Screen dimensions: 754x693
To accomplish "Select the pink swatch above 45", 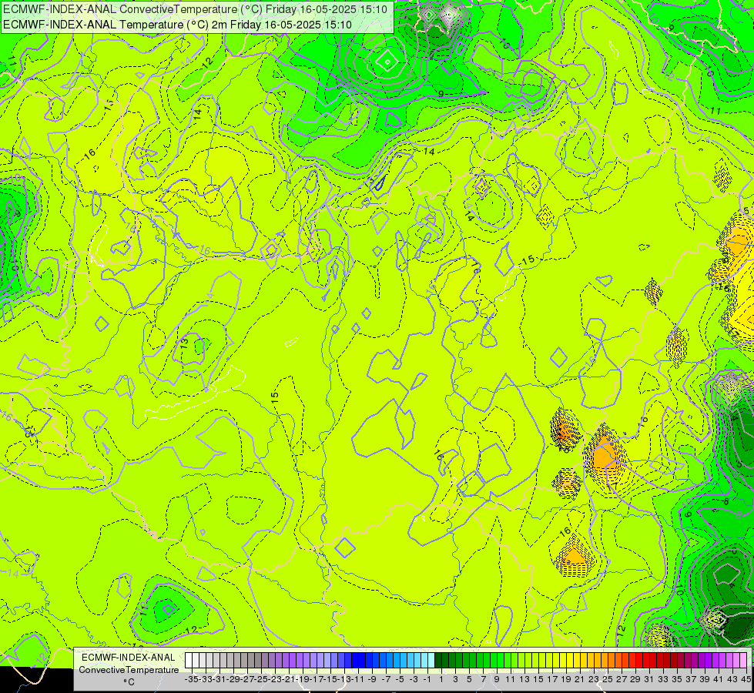I will tap(743, 660).
